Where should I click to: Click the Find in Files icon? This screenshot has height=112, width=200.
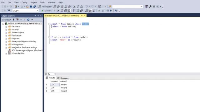pyautogui.click(x=110, y=7)
